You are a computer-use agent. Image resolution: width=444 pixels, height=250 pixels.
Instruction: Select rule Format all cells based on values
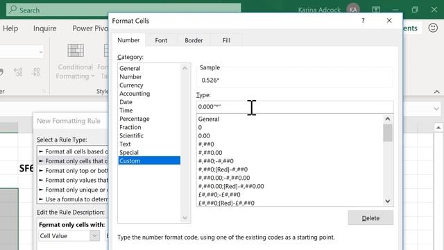[73, 151]
